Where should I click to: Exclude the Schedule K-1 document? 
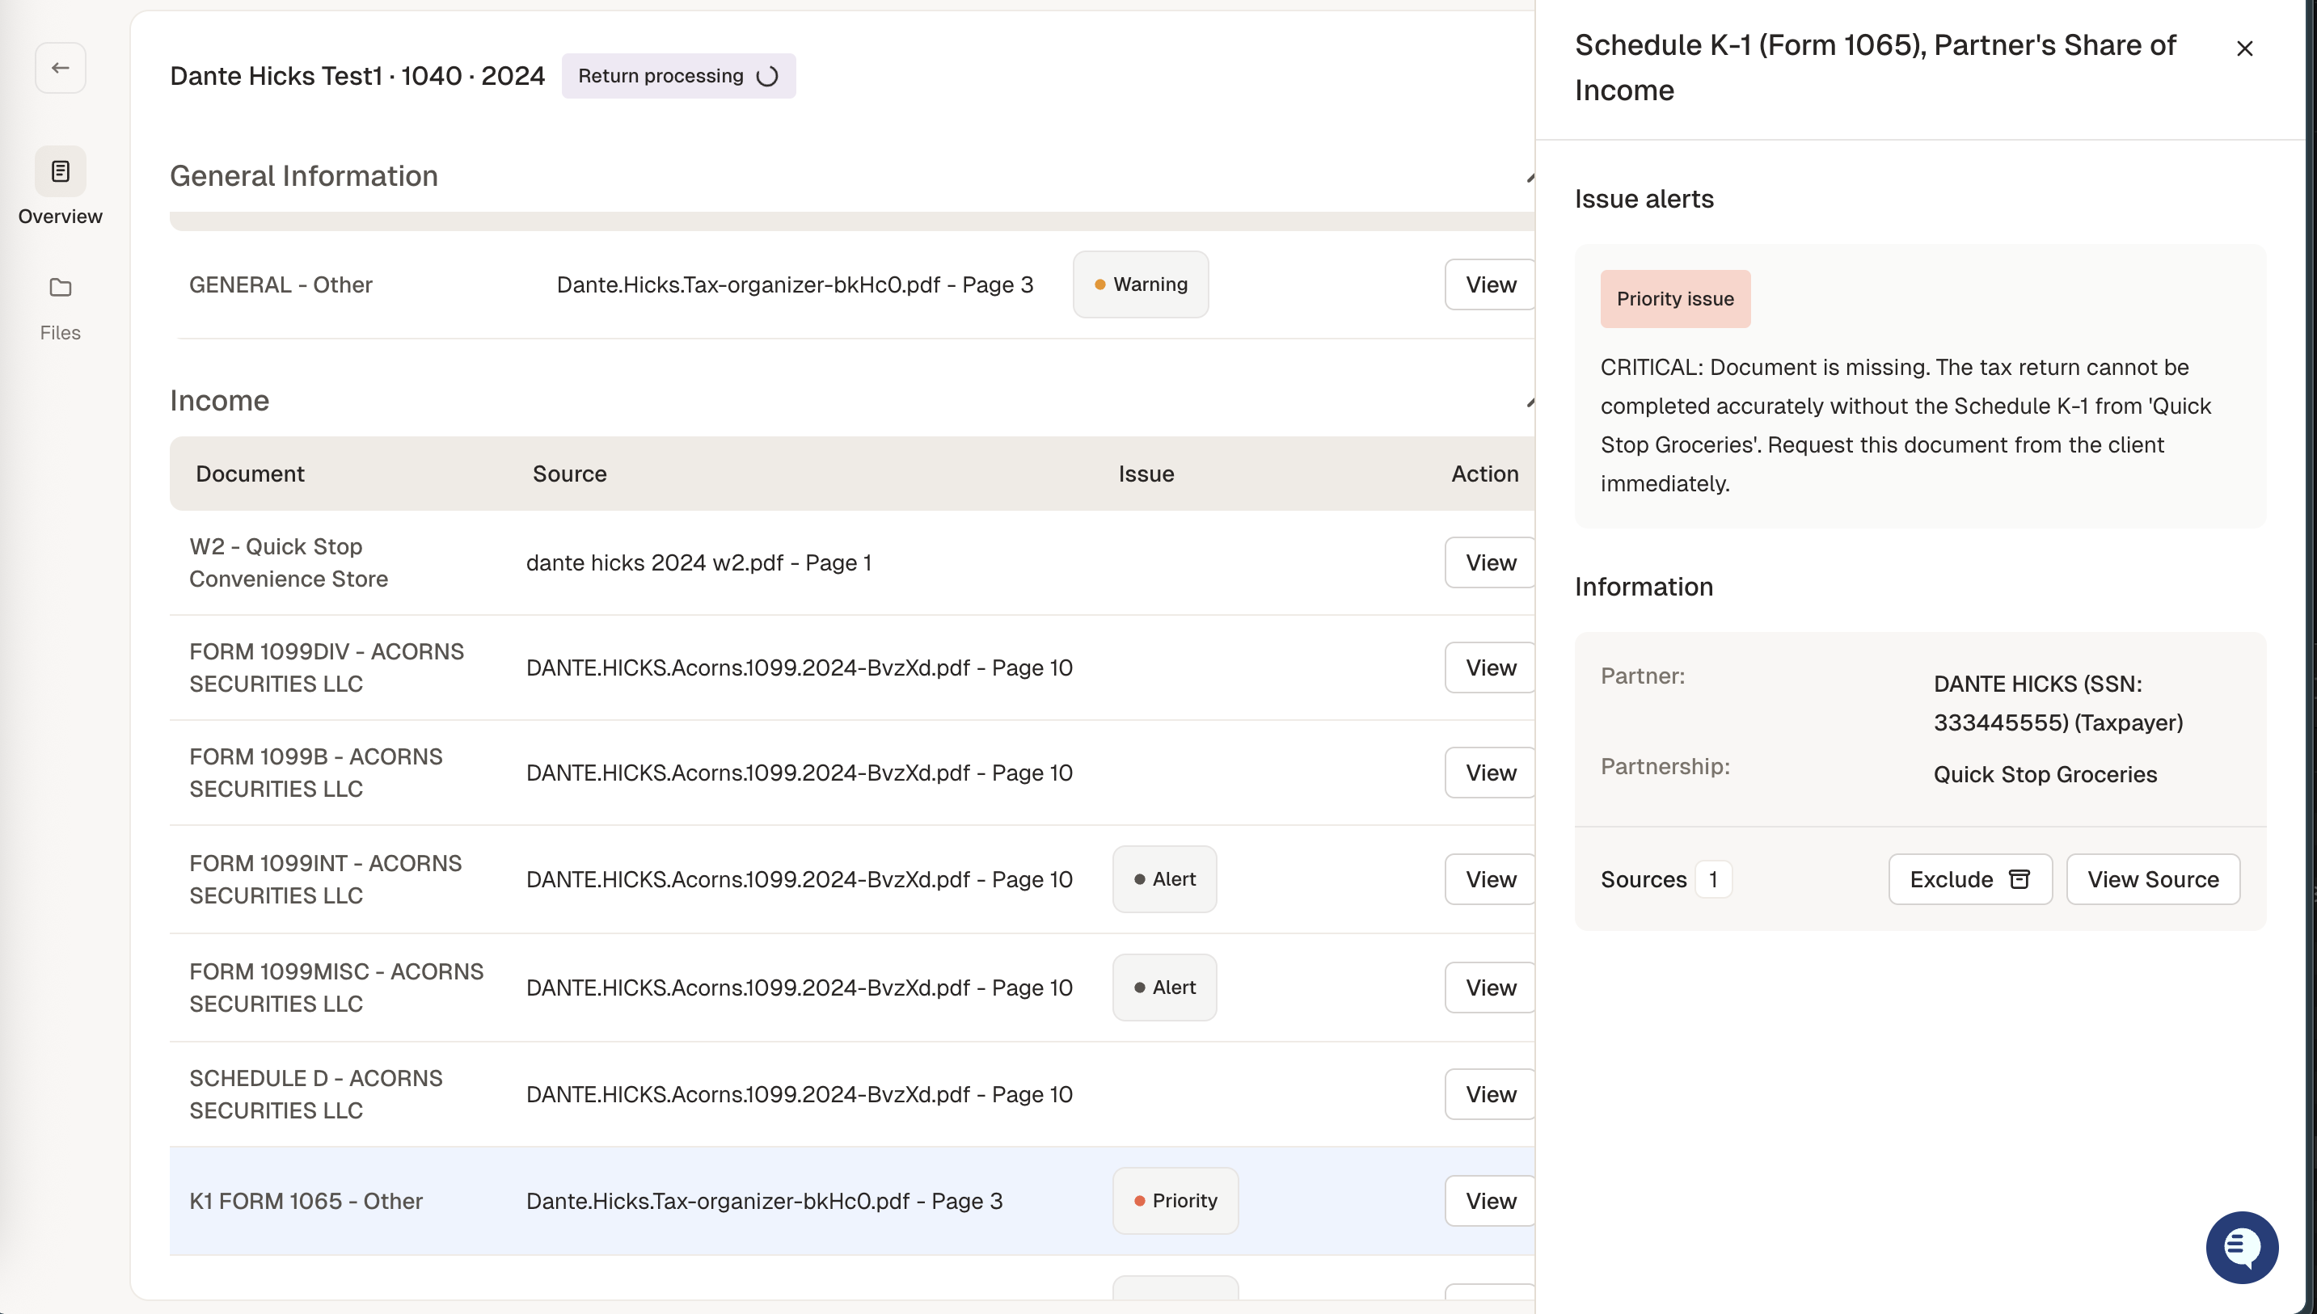point(1969,879)
